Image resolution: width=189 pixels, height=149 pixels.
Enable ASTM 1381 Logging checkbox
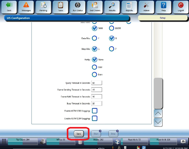94,111
